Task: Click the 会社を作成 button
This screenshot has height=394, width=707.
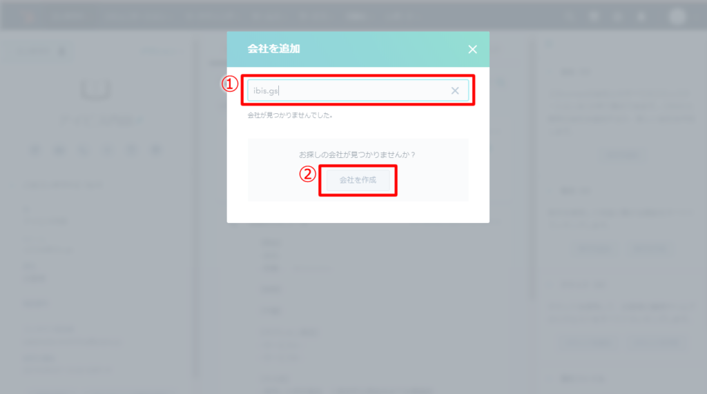Action: point(358,180)
